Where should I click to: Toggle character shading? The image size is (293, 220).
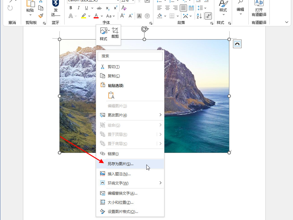point(139,16)
